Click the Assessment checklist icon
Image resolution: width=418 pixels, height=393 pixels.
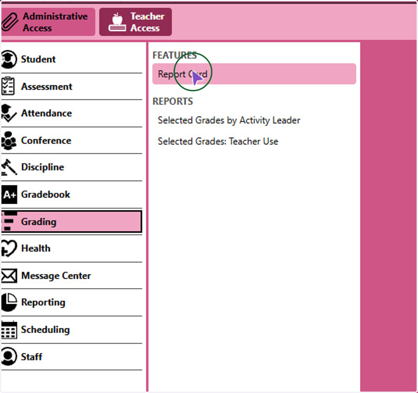(8, 86)
